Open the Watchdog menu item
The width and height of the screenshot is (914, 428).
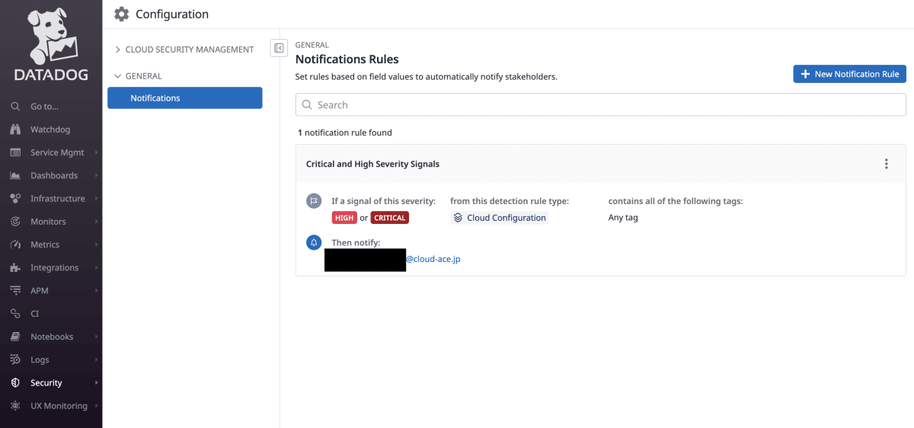(51, 129)
